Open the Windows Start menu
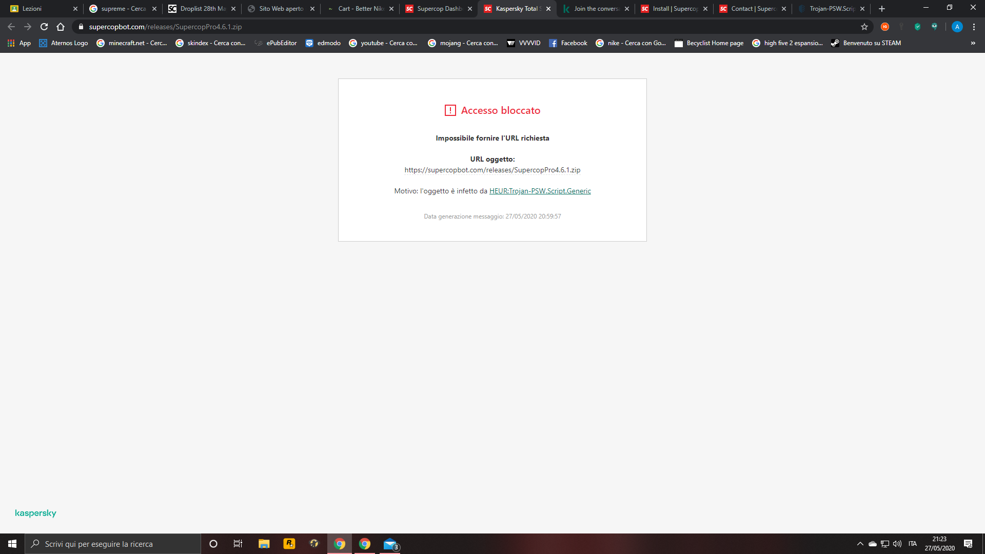This screenshot has height=554, width=985. coord(12,544)
